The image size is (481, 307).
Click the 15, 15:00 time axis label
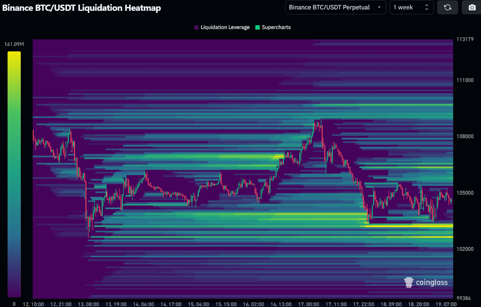tap(226, 304)
